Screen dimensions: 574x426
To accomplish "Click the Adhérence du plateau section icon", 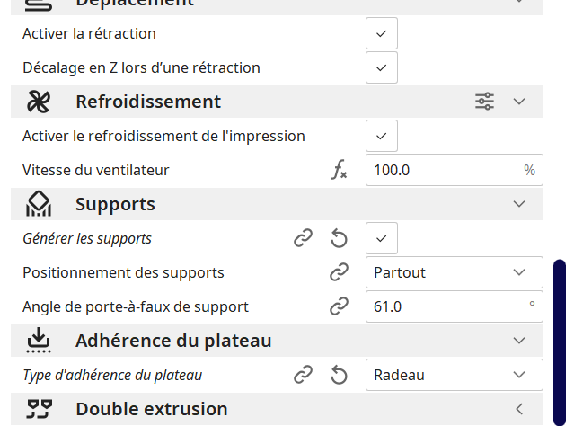I will click(x=39, y=342).
